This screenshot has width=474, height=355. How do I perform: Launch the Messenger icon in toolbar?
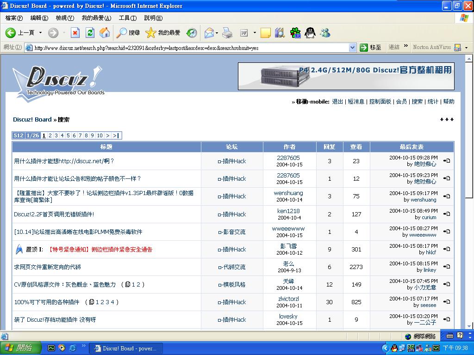[x=325, y=33]
